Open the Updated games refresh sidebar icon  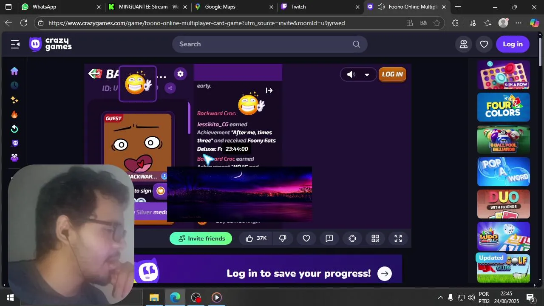click(14, 129)
